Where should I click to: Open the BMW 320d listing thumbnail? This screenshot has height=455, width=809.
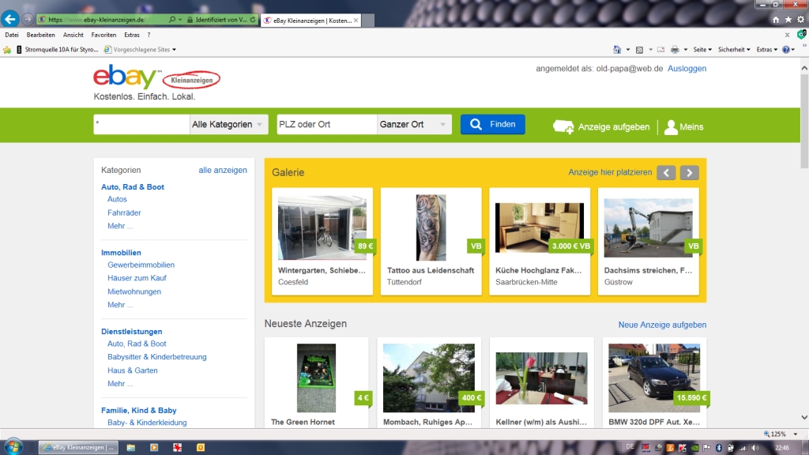click(654, 378)
